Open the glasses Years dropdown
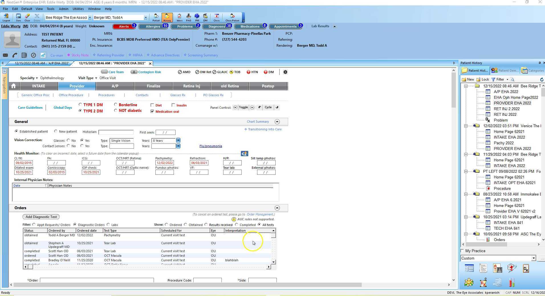 (x=178, y=141)
